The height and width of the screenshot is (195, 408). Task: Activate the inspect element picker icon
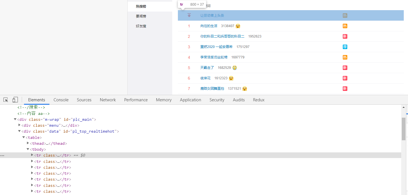(6, 100)
